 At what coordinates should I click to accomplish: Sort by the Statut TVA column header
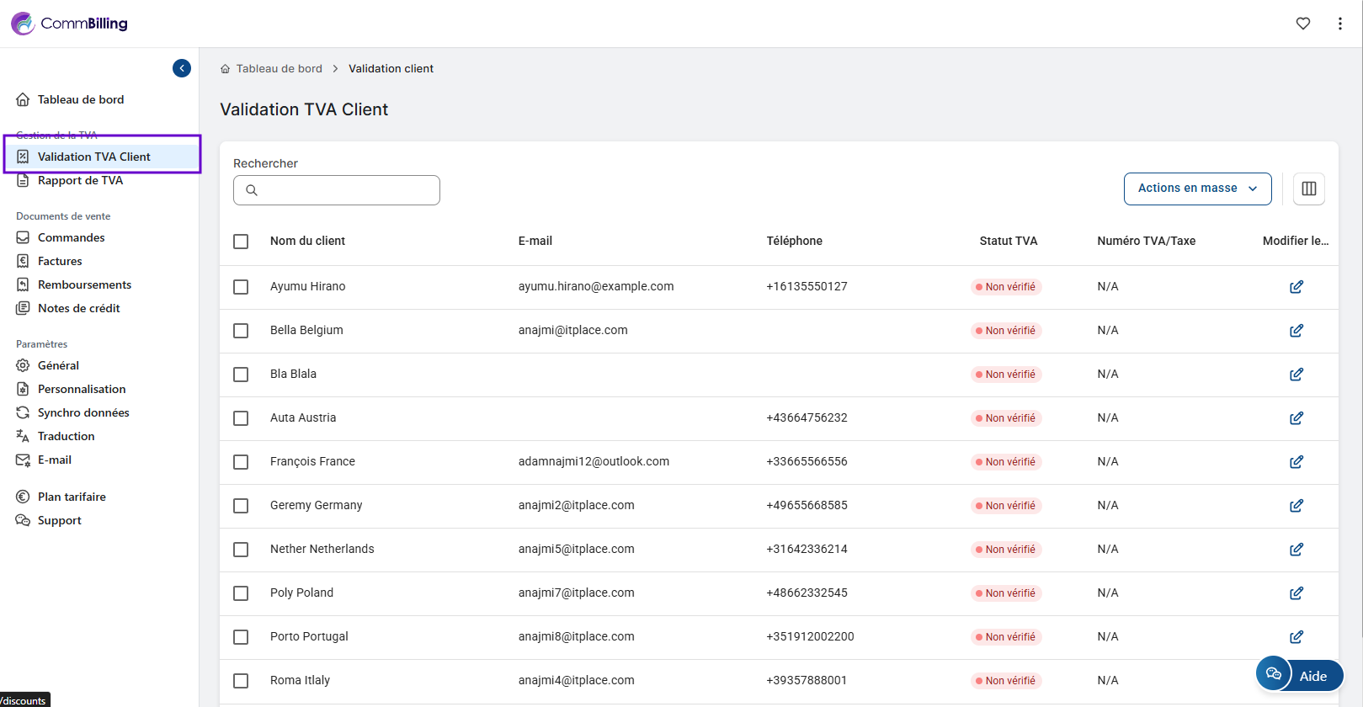[1008, 241]
